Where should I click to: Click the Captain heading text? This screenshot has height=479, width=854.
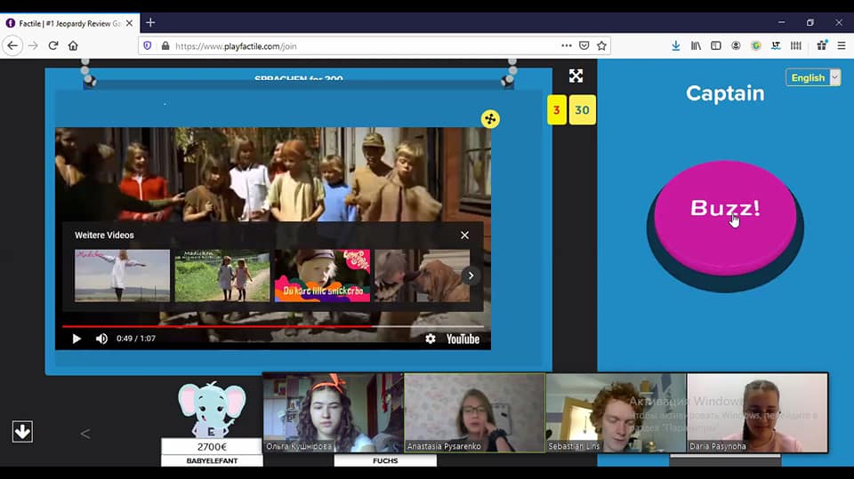[x=725, y=93]
